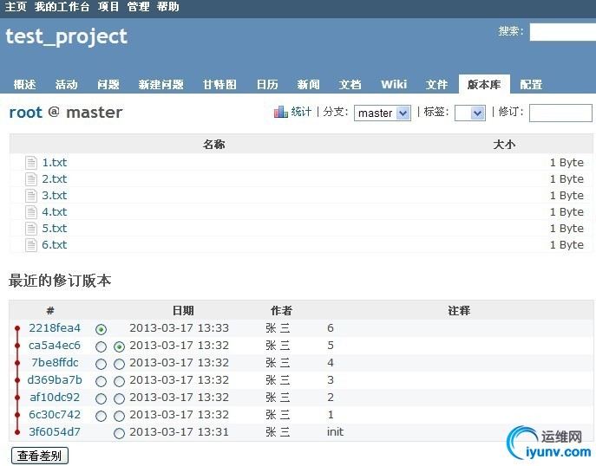The image size is (596, 466).
Task: Switch to the Wiki tab
Action: (x=394, y=84)
